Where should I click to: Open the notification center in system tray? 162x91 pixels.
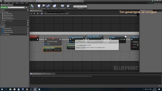click(x=159, y=89)
